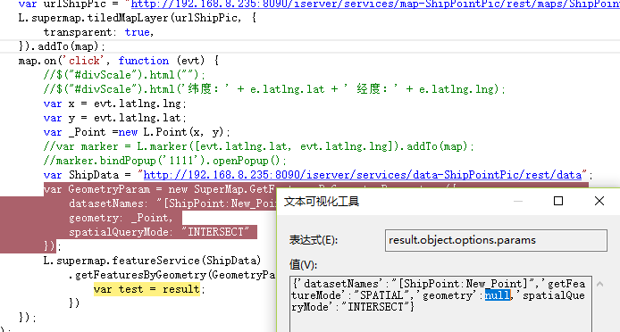Click the 文本可视化工具 title text
The height and width of the screenshot is (332, 620).
[x=322, y=202]
